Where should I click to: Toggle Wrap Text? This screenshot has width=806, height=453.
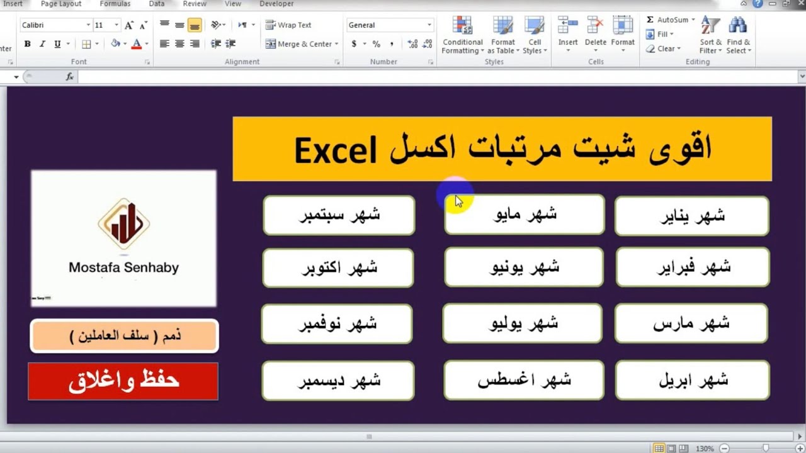pos(288,25)
